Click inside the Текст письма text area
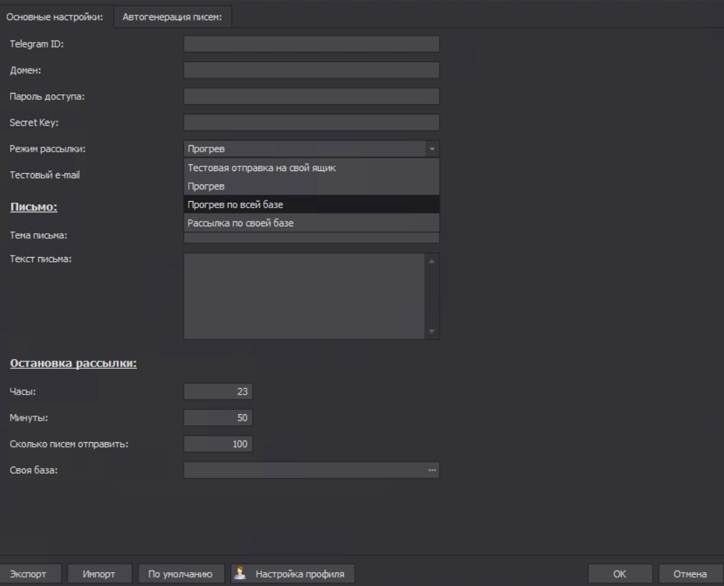 [304, 296]
